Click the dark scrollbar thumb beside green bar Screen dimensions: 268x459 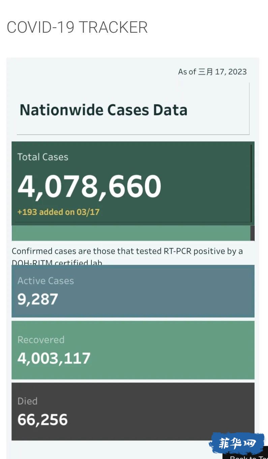(252, 233)
